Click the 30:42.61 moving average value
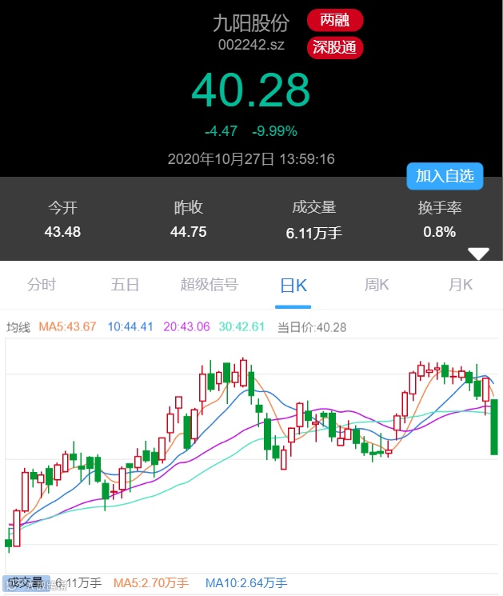Viewport: 503px width, 596px height. tap(242, 327)
